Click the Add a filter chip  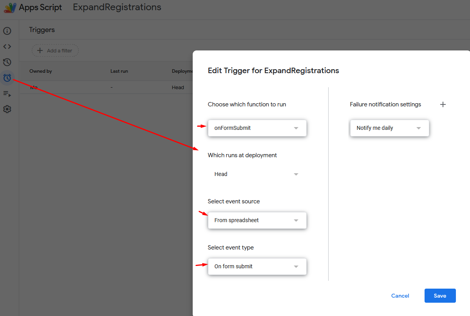coord(55,50)
